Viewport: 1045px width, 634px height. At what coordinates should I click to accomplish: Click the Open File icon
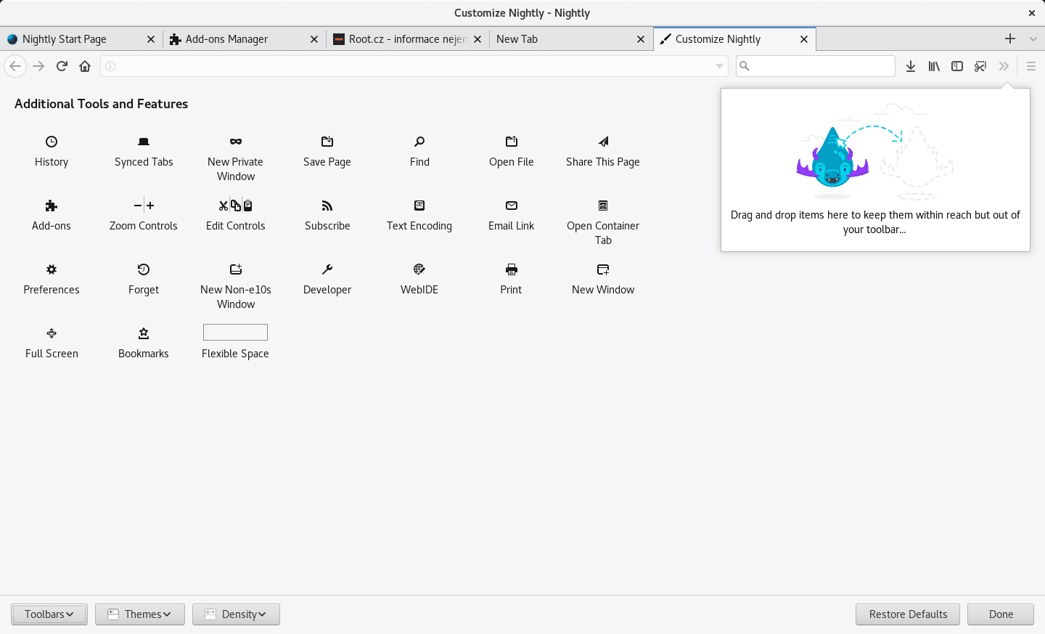coord(511,142)
